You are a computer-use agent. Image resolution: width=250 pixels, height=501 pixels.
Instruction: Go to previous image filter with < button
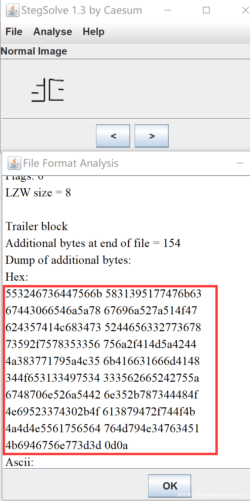pyautogui.click(x=113, y=136)
